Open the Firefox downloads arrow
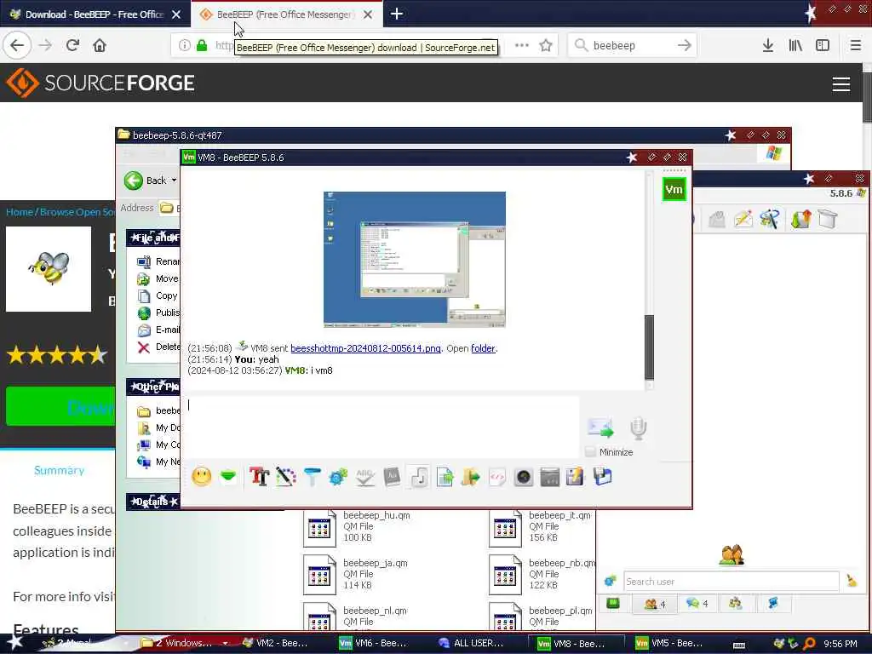Image resolution: width=872 pixels, height=654 pixels. 767,45
